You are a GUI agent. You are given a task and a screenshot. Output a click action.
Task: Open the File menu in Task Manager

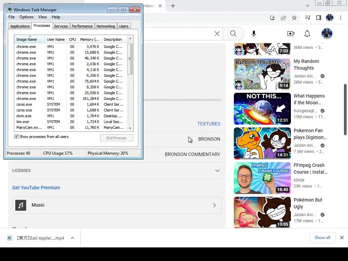(12, 17)
